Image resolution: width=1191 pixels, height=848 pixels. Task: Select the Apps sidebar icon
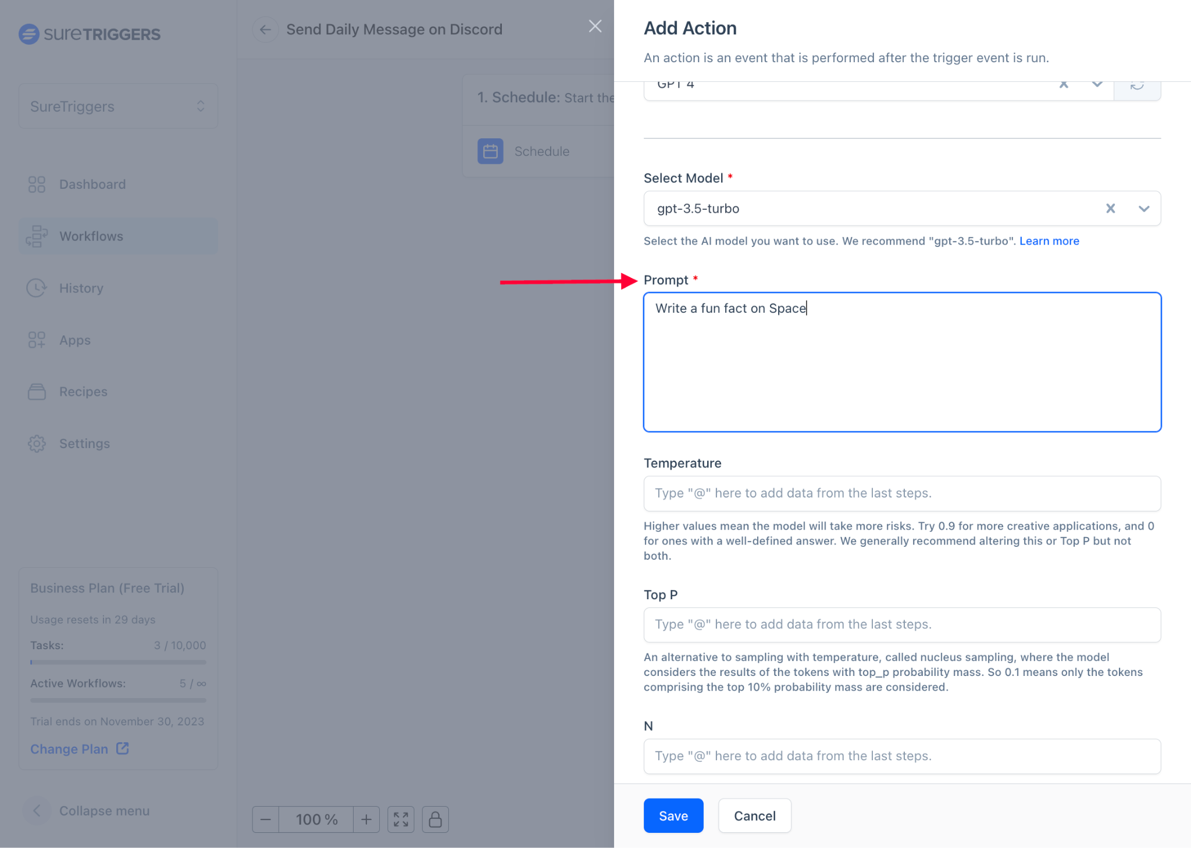36,340
